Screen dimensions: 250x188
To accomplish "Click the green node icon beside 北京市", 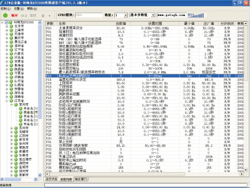I will (x=11, y=26).
